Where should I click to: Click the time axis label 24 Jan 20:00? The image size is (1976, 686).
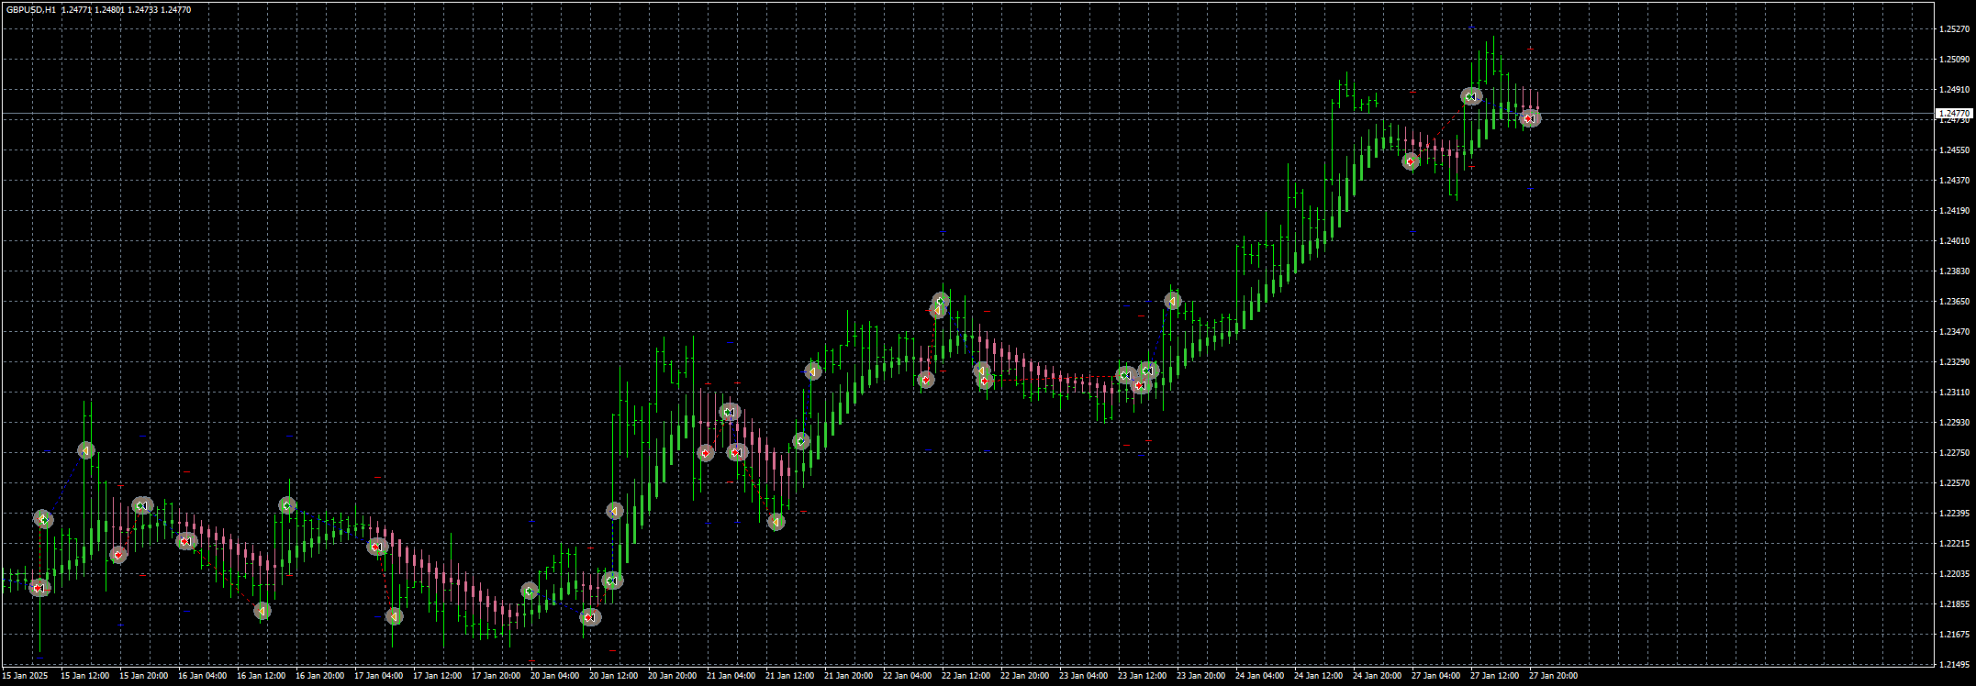point(1377,676)
